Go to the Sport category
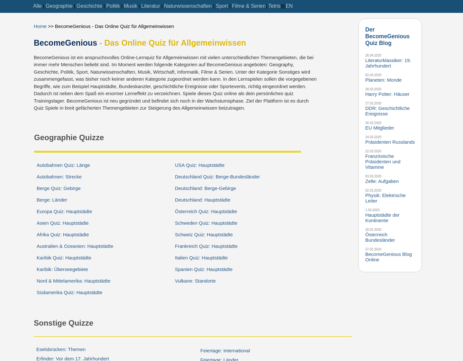Image resolution: width=463 pixels, height=361 pixels. [222, 6]
